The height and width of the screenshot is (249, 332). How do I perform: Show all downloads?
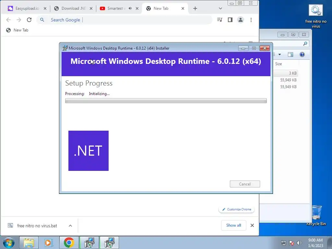(233, 225)
